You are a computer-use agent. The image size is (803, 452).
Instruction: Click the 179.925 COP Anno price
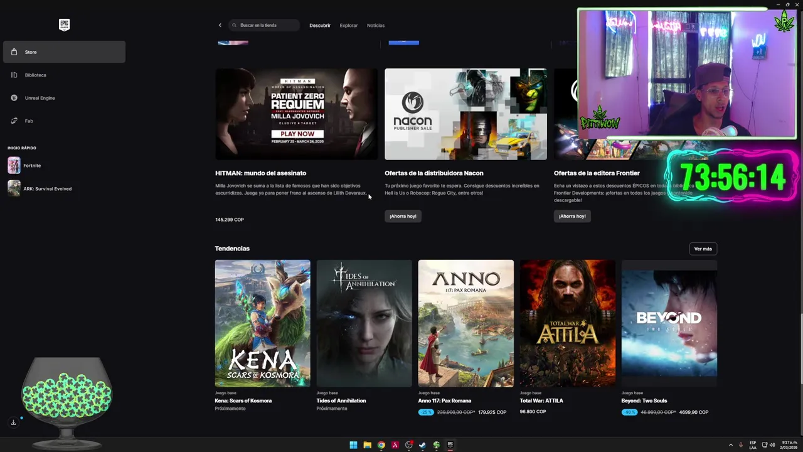tap(492, 412)
